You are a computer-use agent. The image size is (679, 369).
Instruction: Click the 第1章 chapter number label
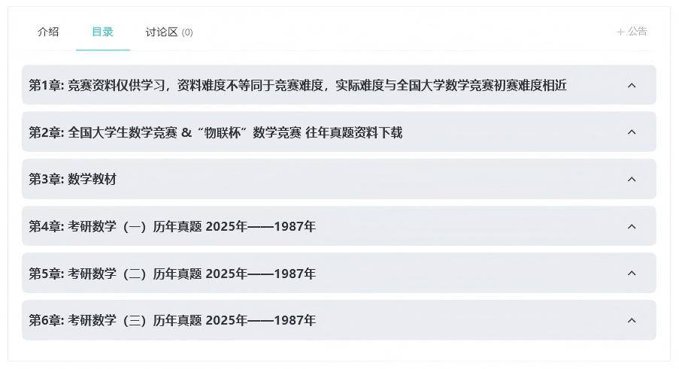tap(46, 86)
